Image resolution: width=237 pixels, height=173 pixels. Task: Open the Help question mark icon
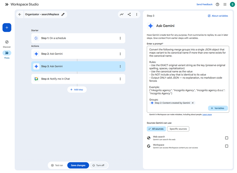click(x=217, y=4)
